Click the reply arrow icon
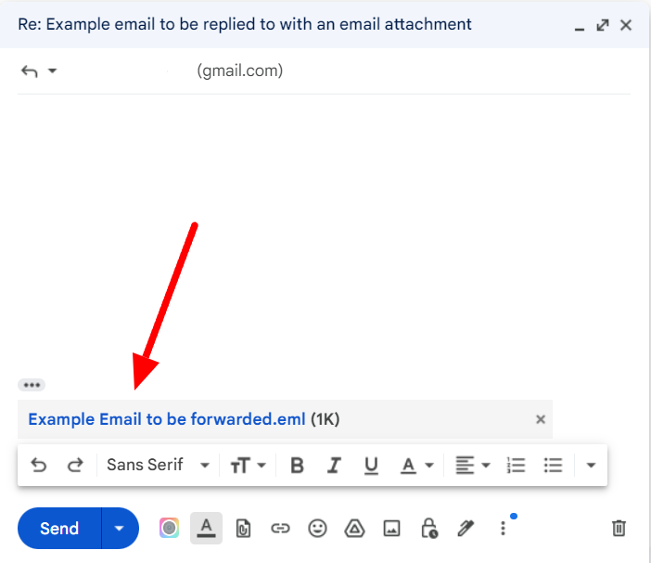The height and width of the screenshot is (563, 651). coord(30,71)
